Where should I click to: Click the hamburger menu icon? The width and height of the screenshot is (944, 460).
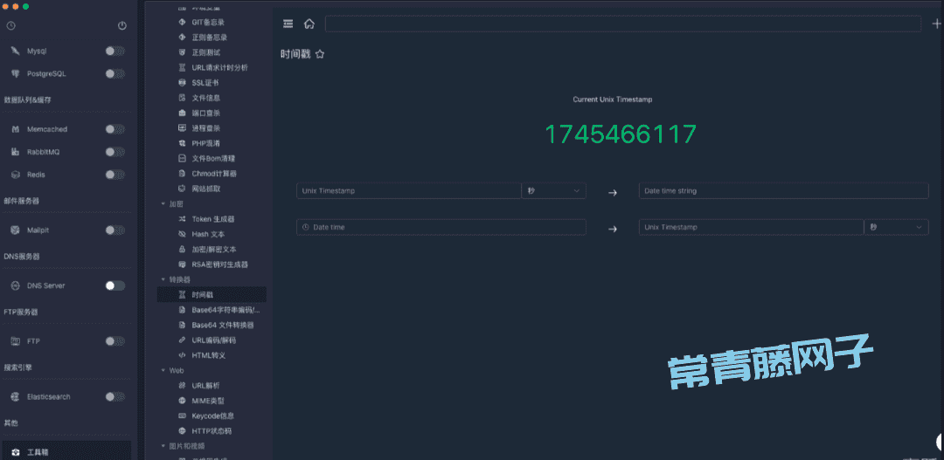pos(288,24)
